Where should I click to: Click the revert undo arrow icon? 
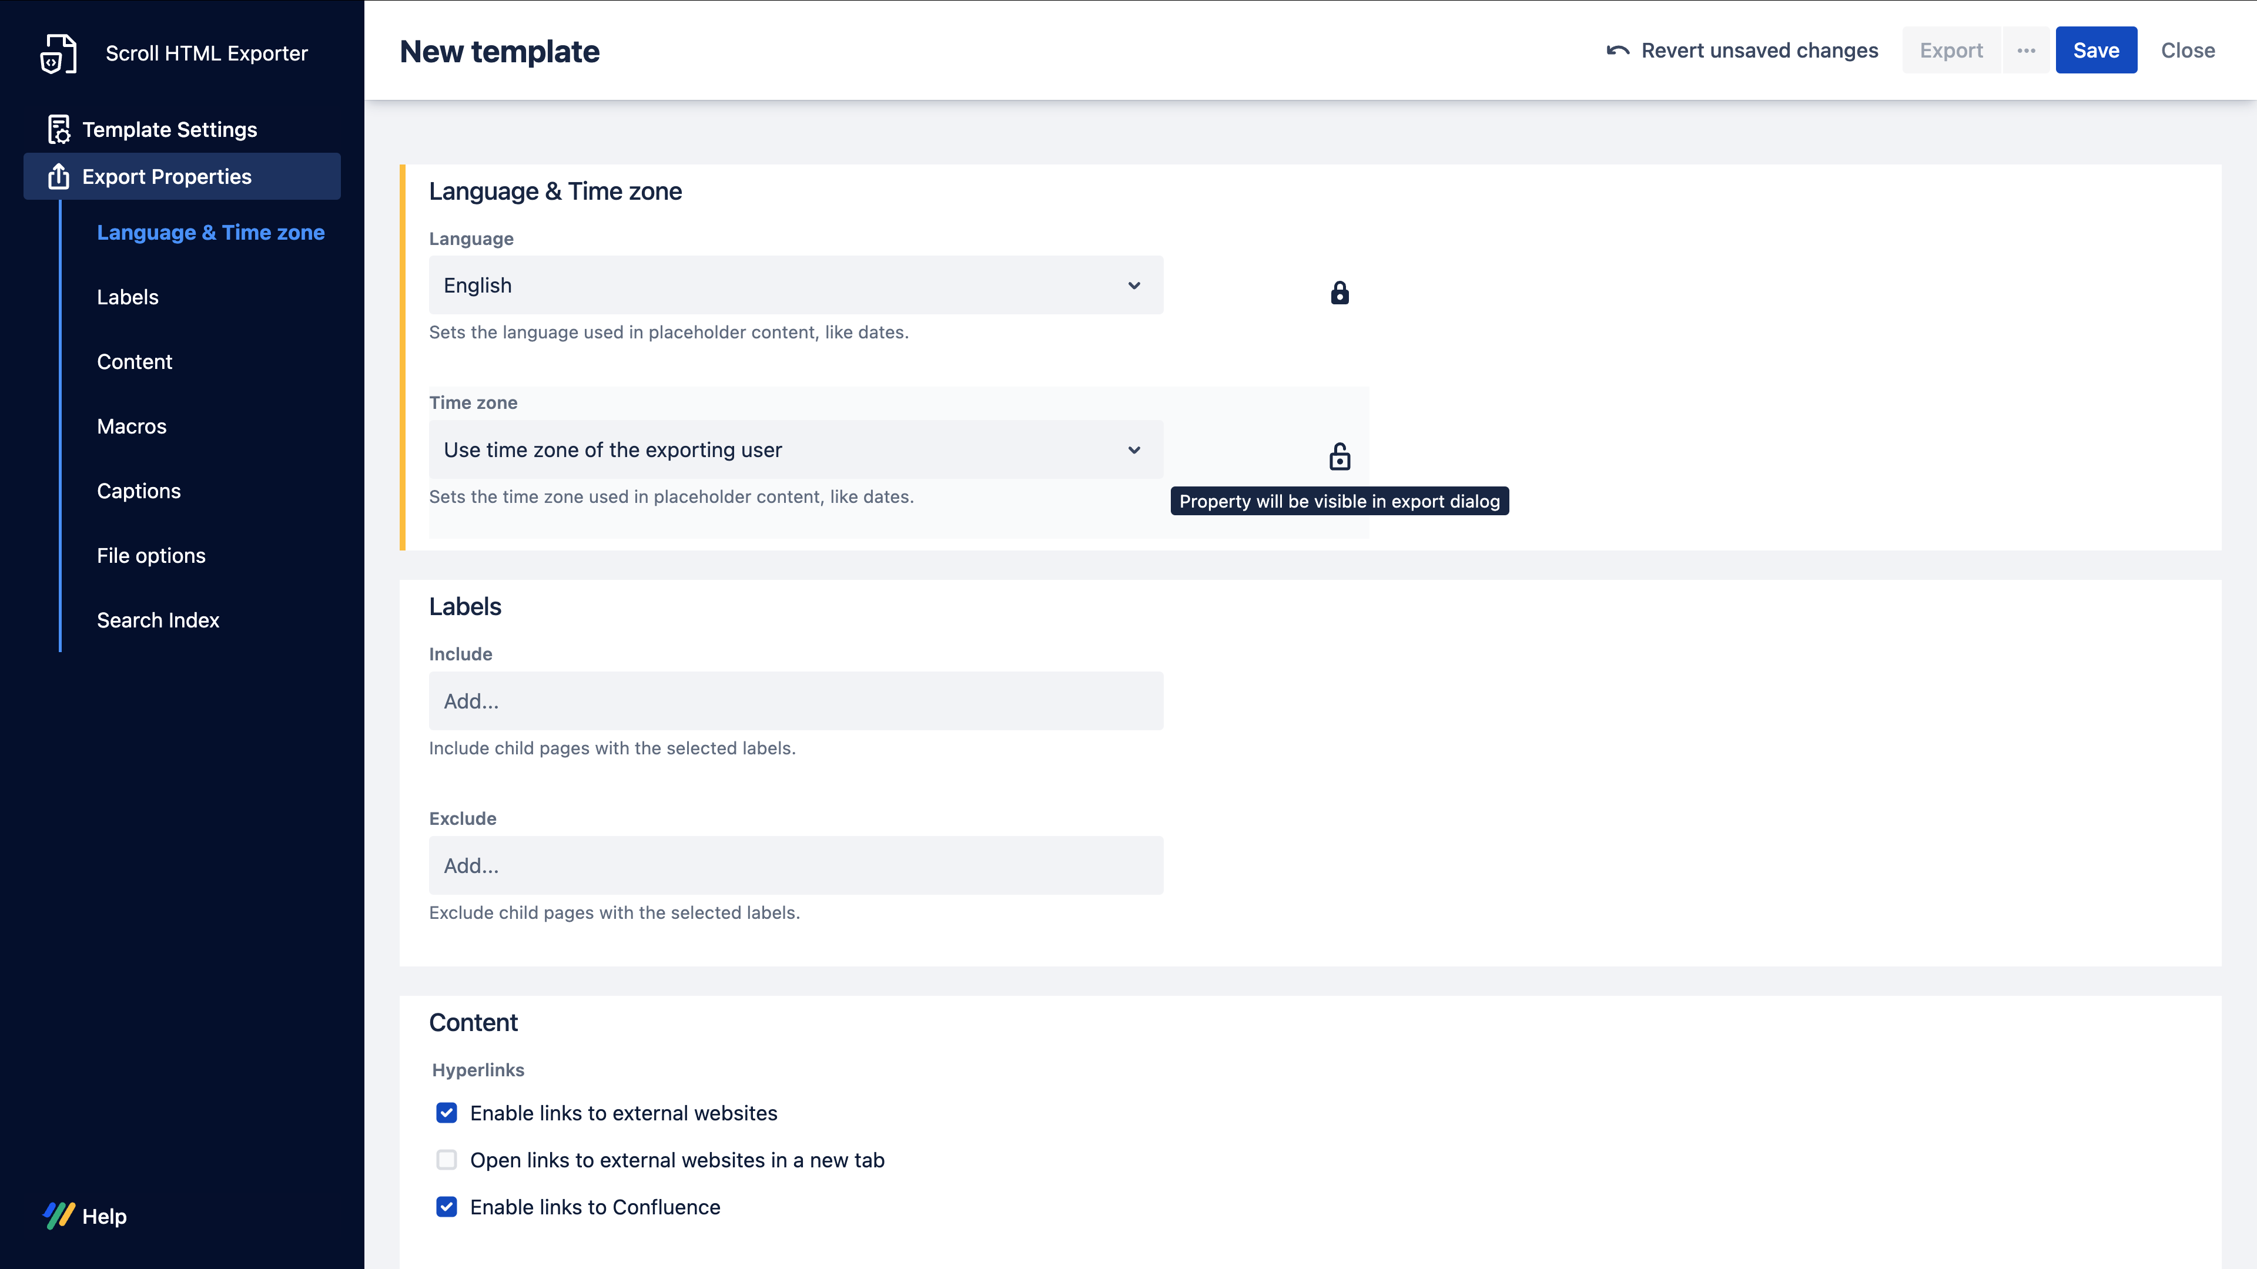click(x=1618, y=51)
